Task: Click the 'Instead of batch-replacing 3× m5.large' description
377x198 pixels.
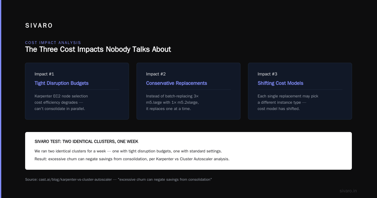Action: 172,102
